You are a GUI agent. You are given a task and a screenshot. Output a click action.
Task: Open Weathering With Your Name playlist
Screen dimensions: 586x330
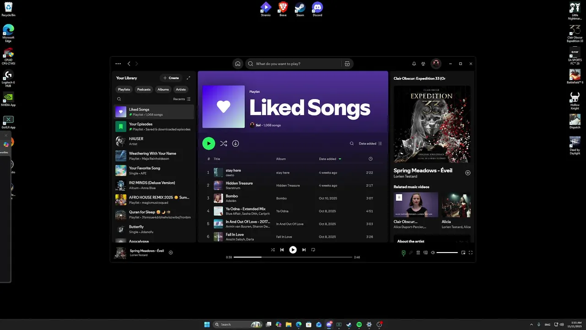[154, 156]
